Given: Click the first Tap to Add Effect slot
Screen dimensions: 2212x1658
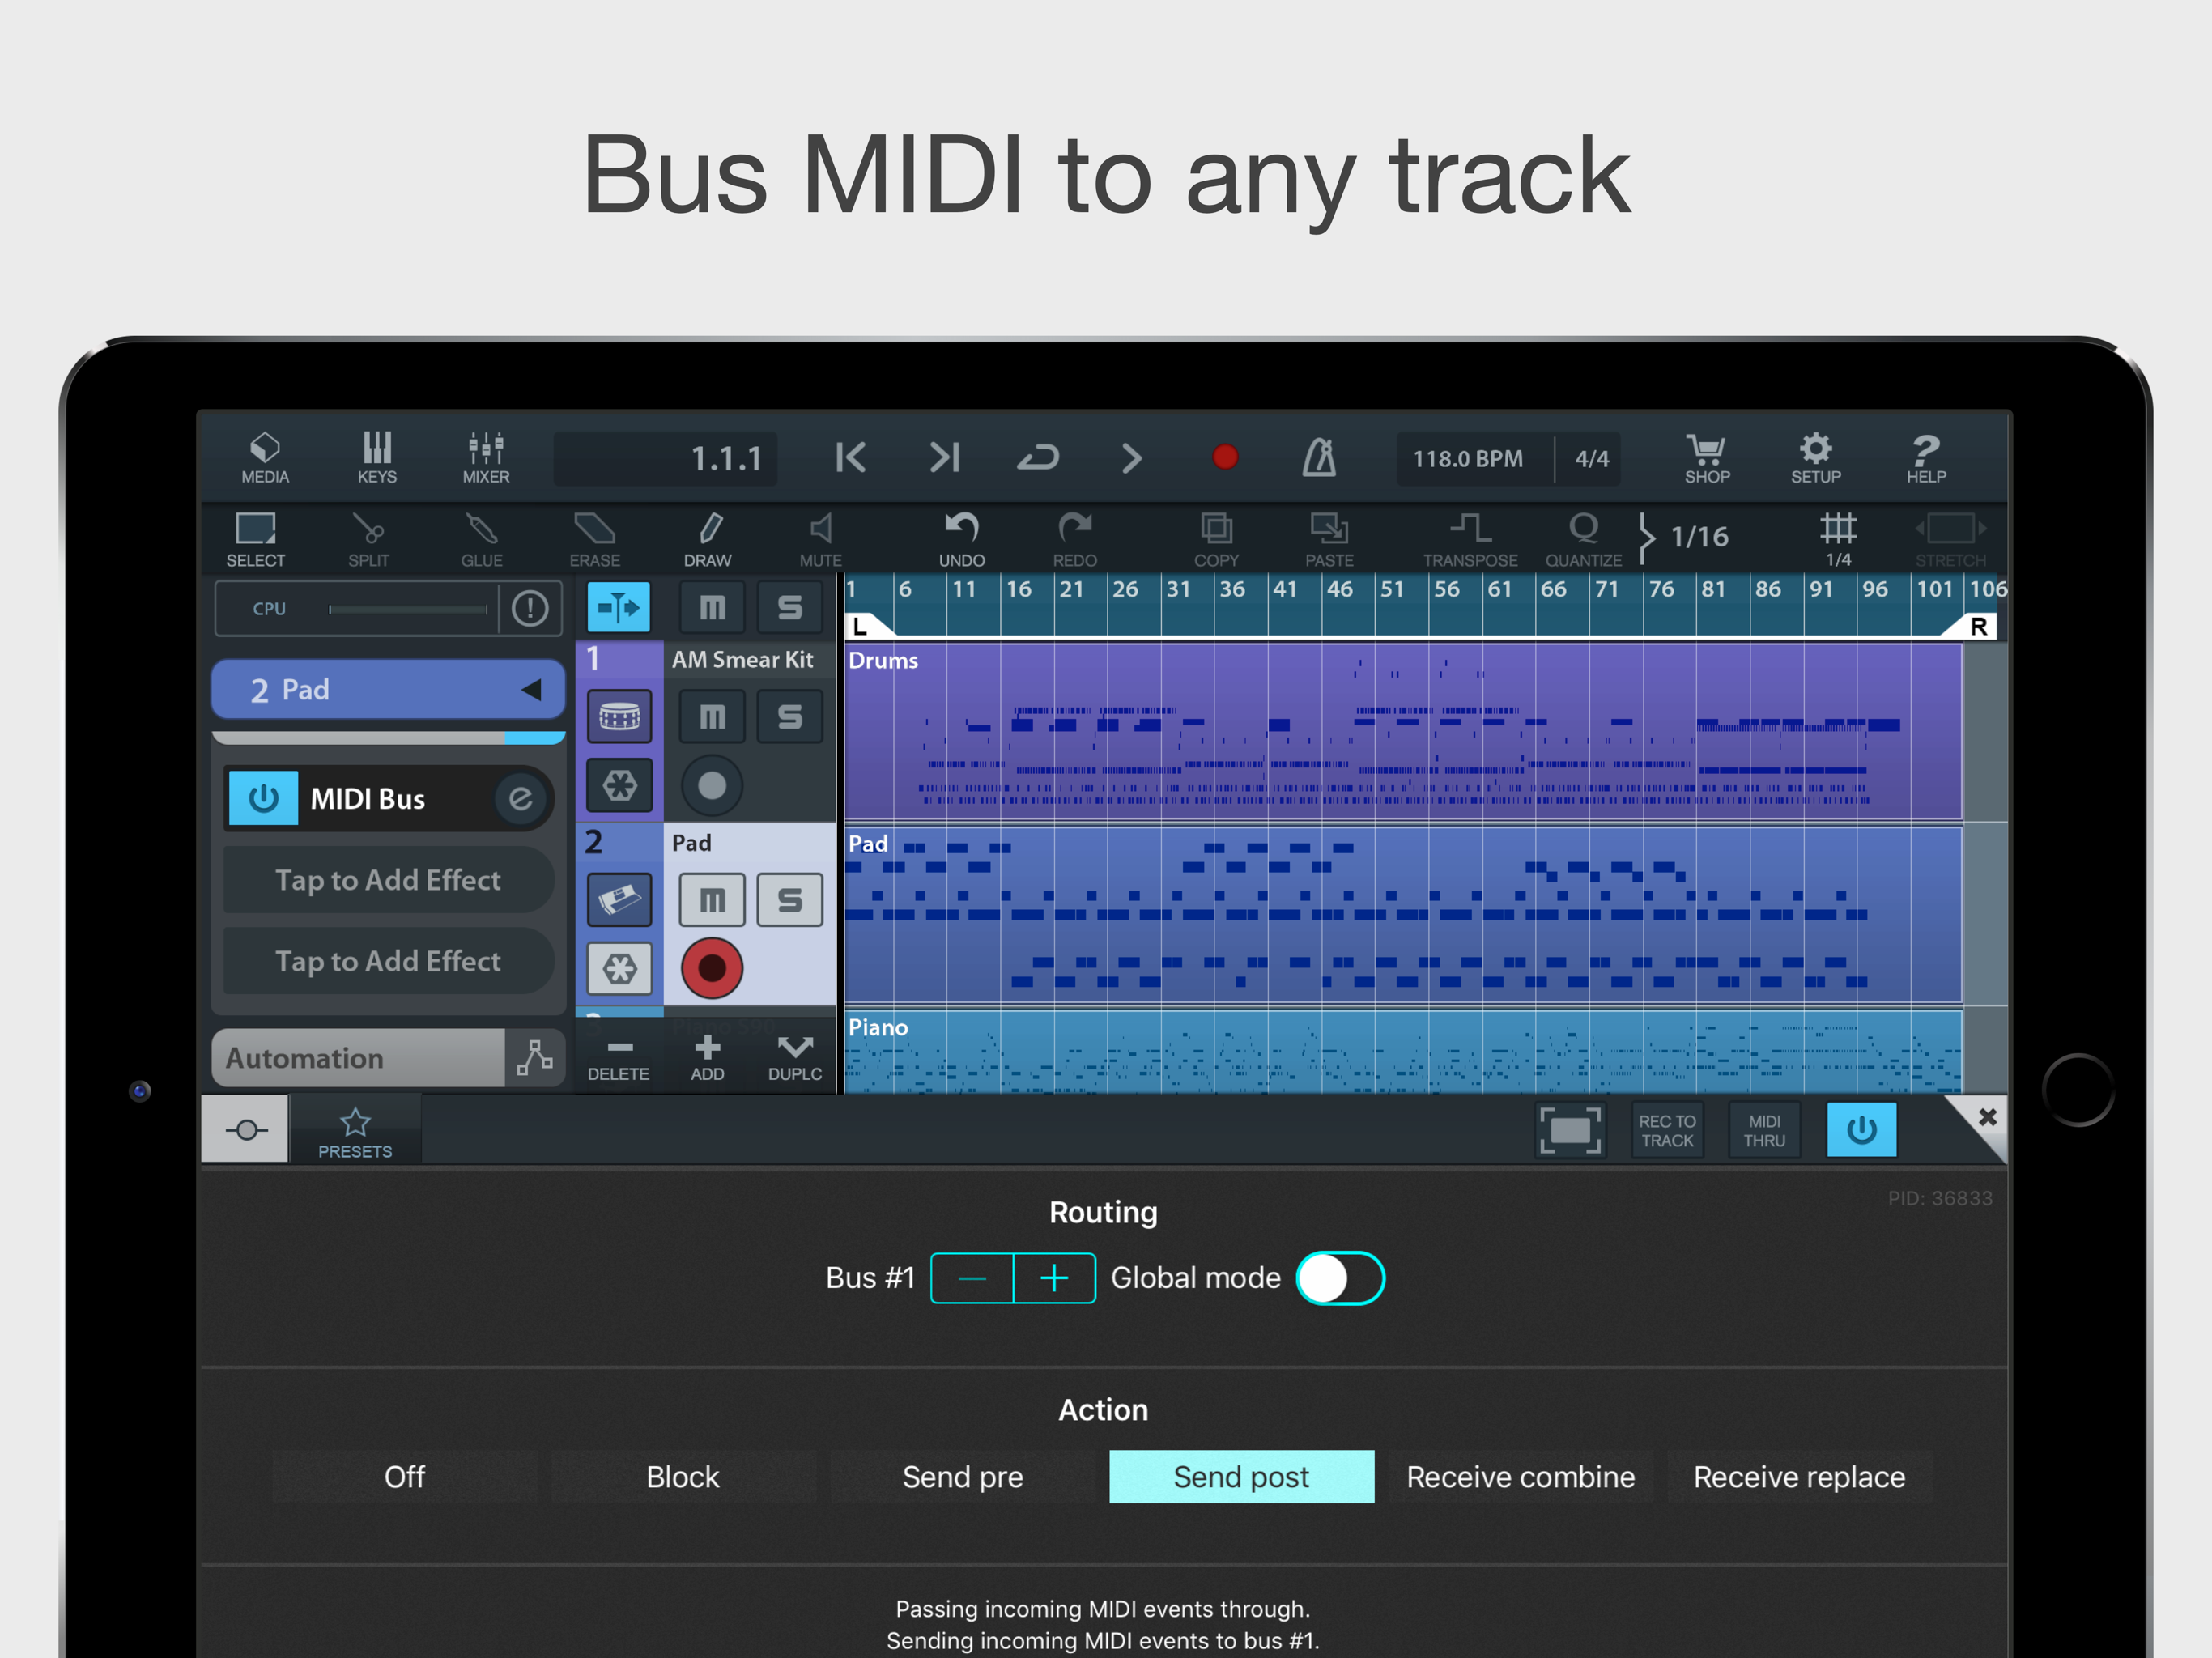Looking at the screenshot, I should coord(388,880).
